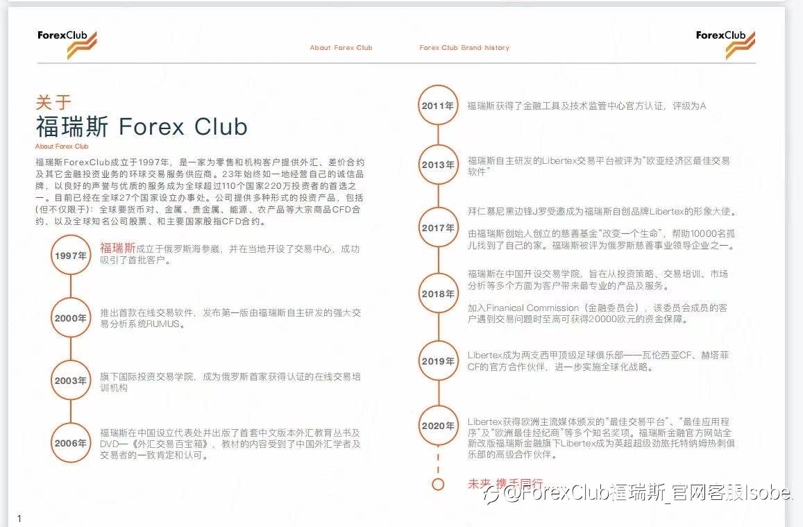Select the 2011年 timeline circle
803x527 pixels.
(x=438, y=106)
